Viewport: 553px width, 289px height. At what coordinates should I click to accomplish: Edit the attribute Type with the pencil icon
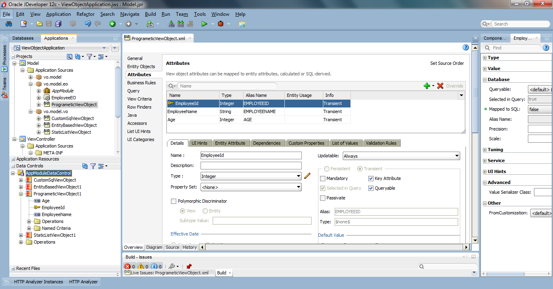(307, 176)
